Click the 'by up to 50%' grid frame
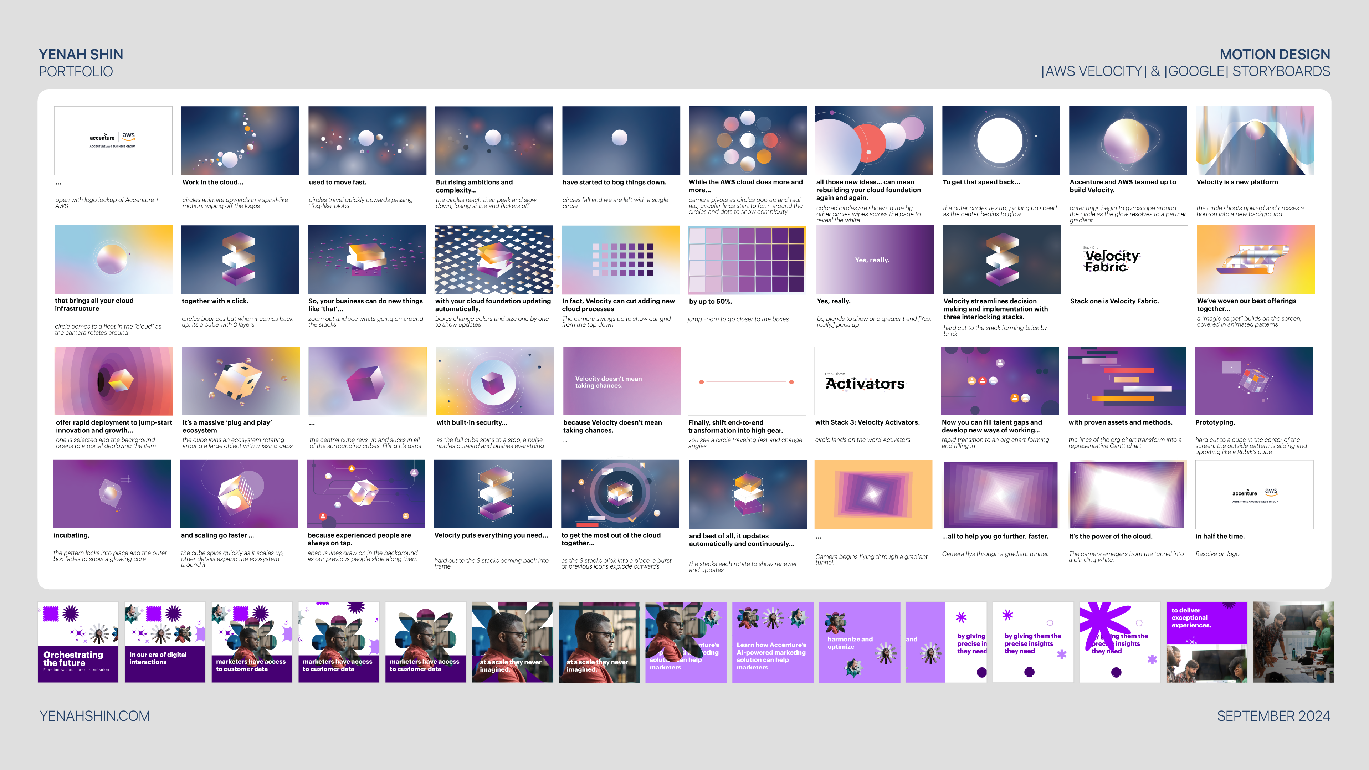The image size is (1369, 770). pyautogui.click(x=747, y=259)
